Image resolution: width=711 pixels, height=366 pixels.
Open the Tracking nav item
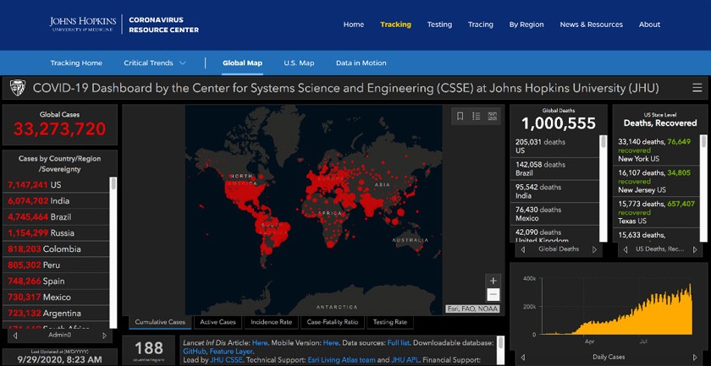click(x=395, y=25)
